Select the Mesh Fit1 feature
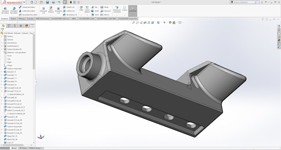281x150 pixels. tap(11, 136)
